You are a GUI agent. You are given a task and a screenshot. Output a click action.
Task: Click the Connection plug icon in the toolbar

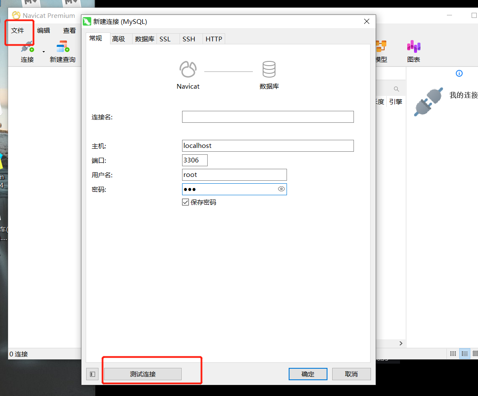(27, 47)
